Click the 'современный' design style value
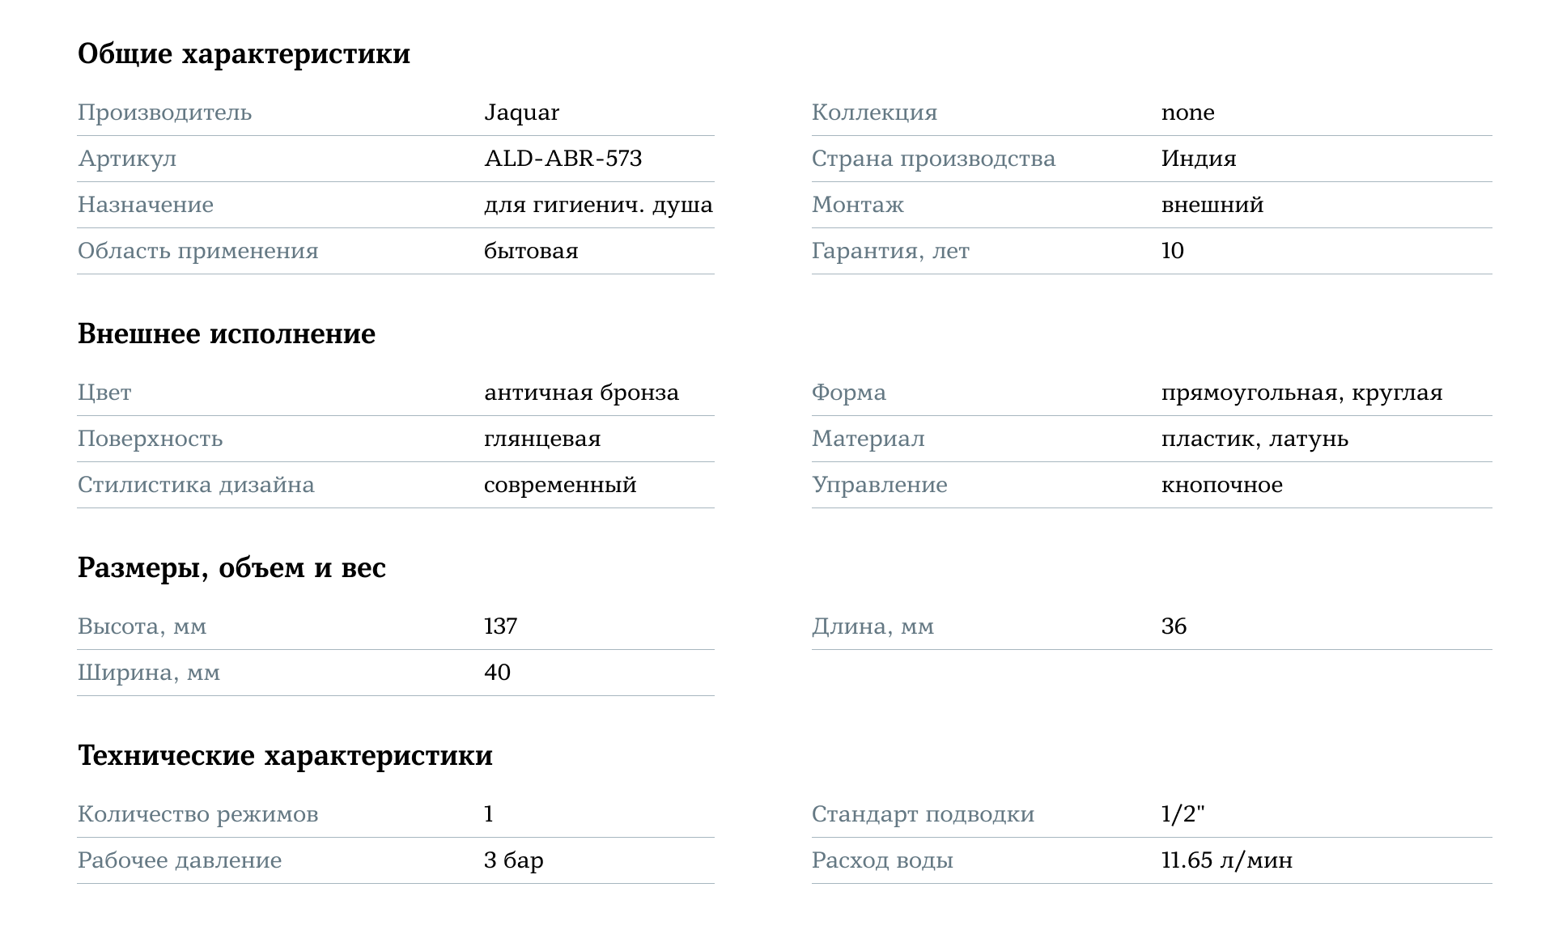 pos(560,485)
